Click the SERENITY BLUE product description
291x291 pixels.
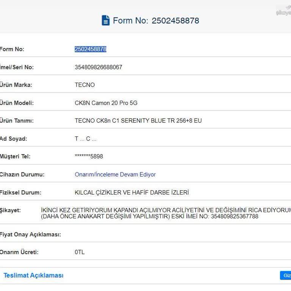(x=138, y=121)
